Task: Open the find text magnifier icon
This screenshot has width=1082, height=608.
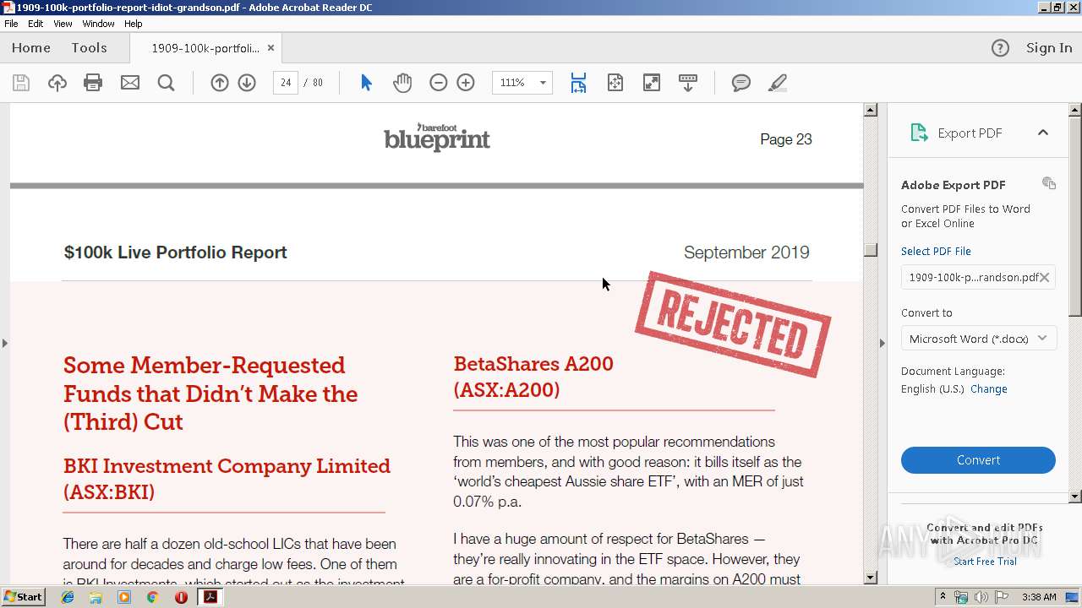Action: tap(167, 83)
